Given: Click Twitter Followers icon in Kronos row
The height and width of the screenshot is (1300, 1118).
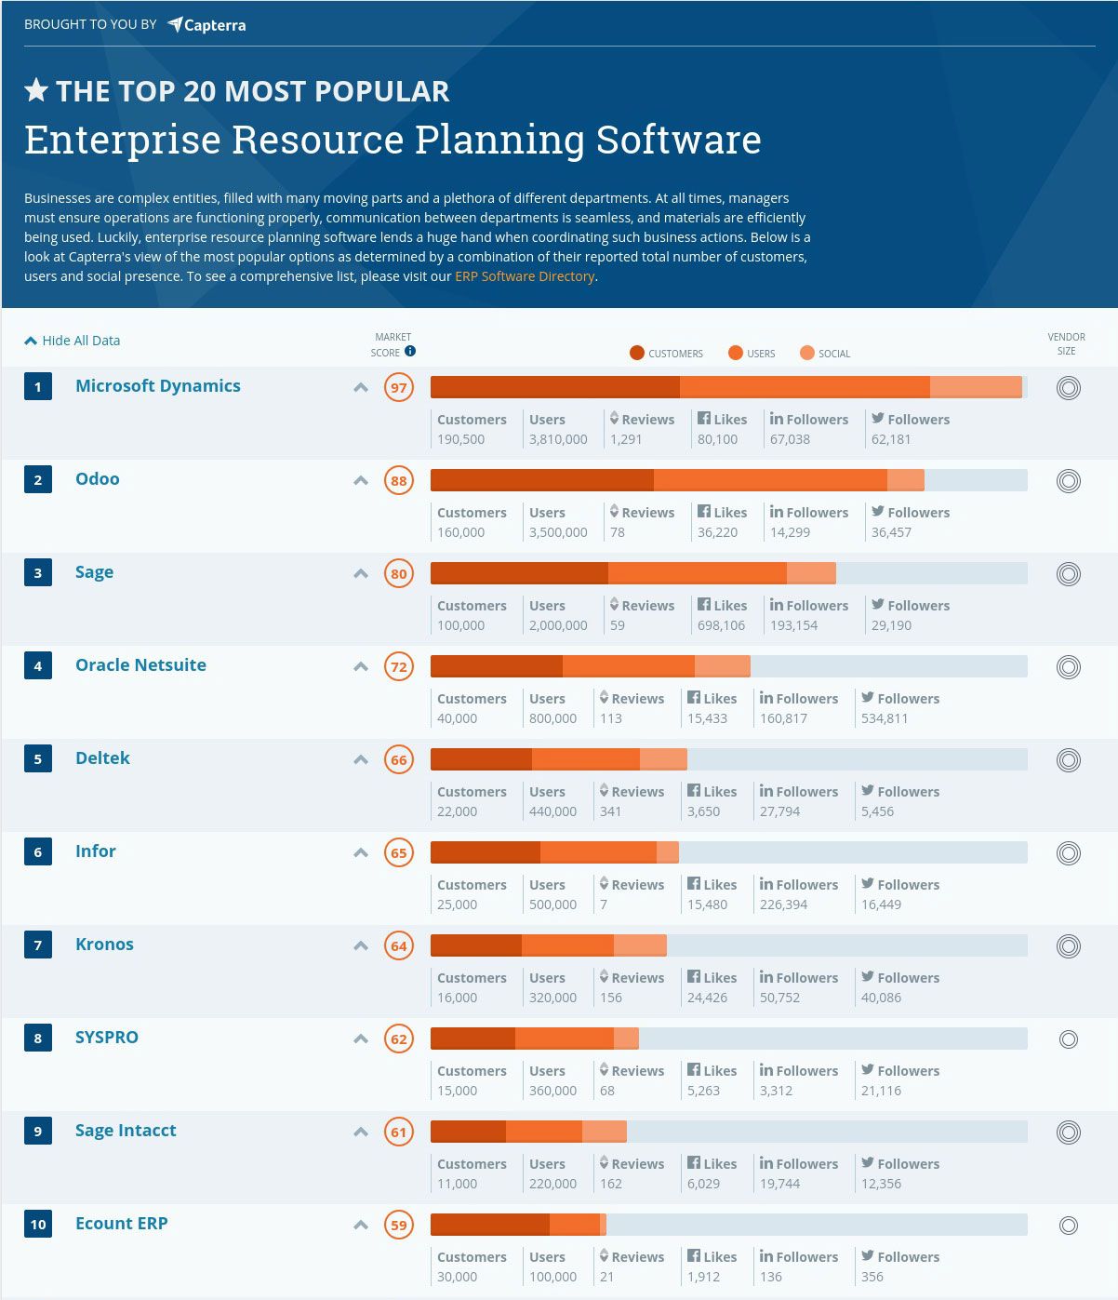Looking at the screenshot, I should [868, 977].
